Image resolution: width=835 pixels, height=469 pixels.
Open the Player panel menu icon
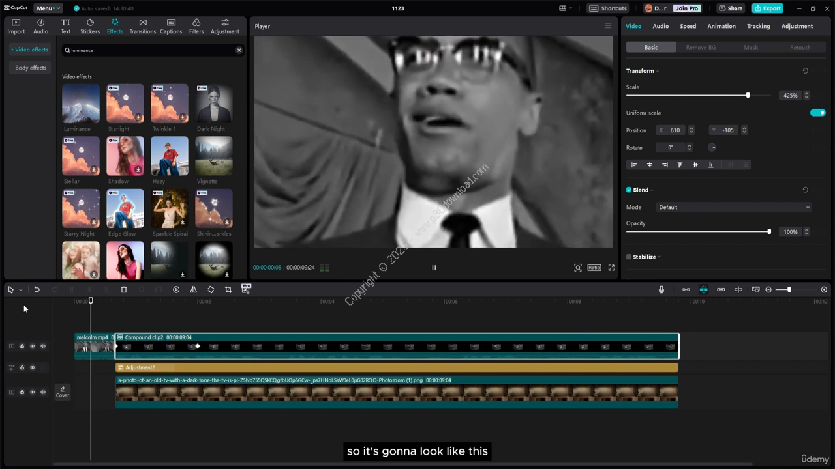click(608, 26)
